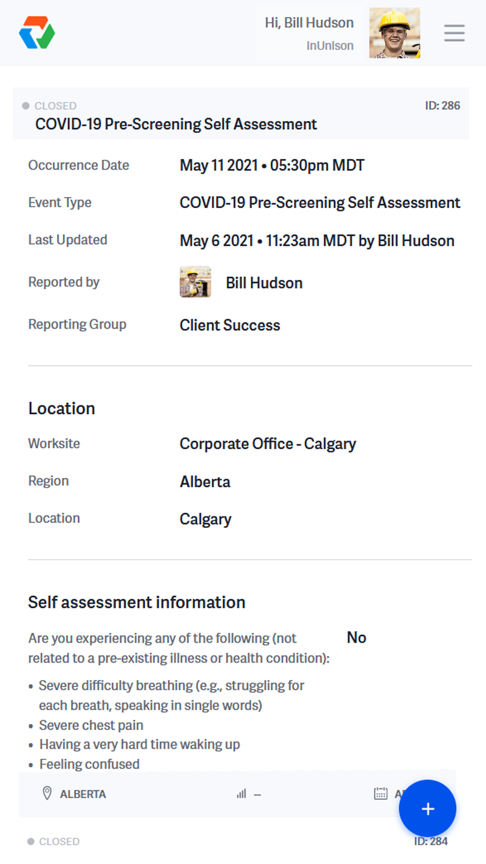Click the Self assessment information heading

click(x=137, y=602)
